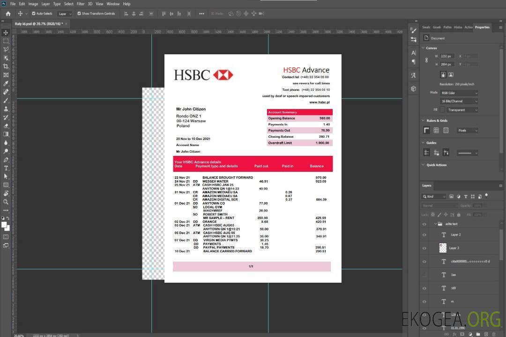Create a new layer from Layers panel footer
The height and width of the screenshot is (337, 506).
(486, 334)
